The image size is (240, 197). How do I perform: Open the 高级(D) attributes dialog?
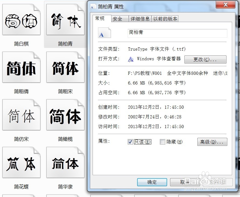click(x=212, y=142)
